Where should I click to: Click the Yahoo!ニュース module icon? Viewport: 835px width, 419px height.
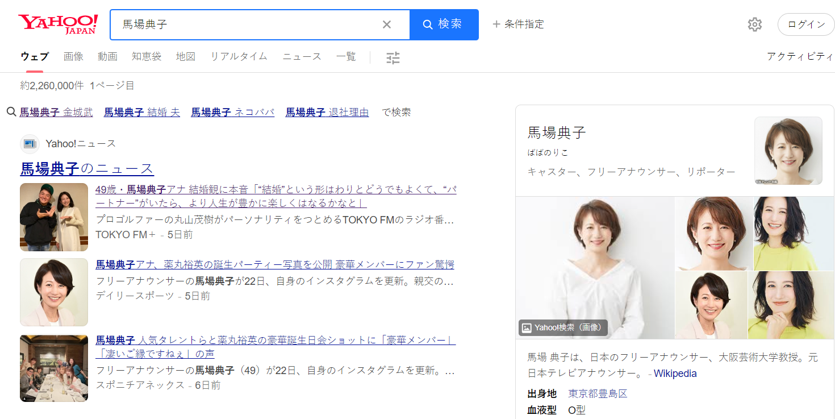[30, 144]
